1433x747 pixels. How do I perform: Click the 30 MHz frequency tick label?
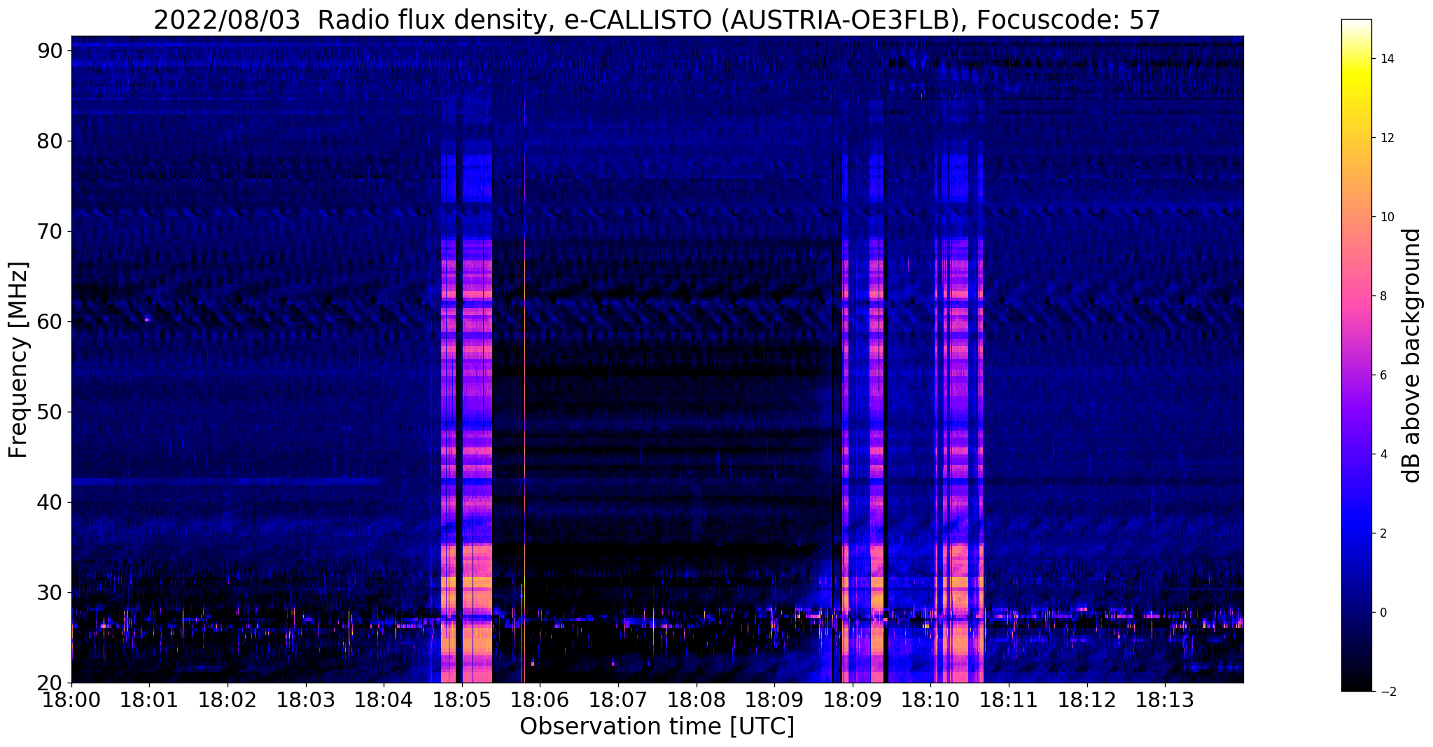point(50,593)
